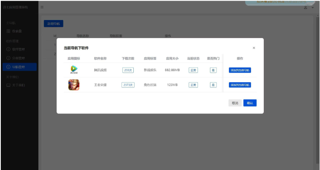Expand the user dropdown arrow
Image resolution: width=320 pixels, height=170 pixels.
click(313, 8)
